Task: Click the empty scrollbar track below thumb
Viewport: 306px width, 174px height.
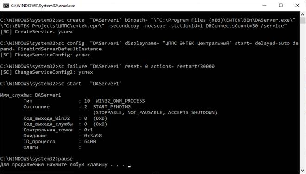Action: tap(303, 95)
